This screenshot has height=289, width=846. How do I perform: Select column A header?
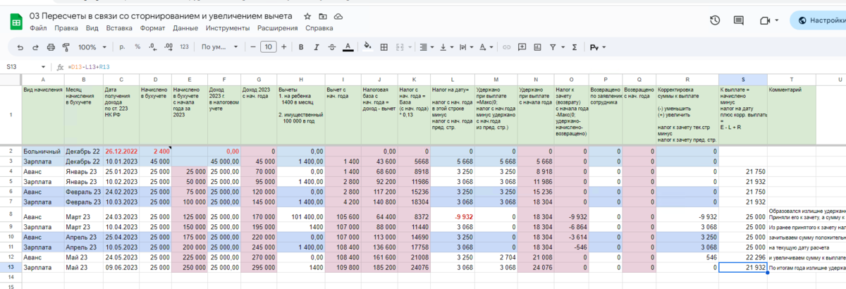click(x=43, y=79)
